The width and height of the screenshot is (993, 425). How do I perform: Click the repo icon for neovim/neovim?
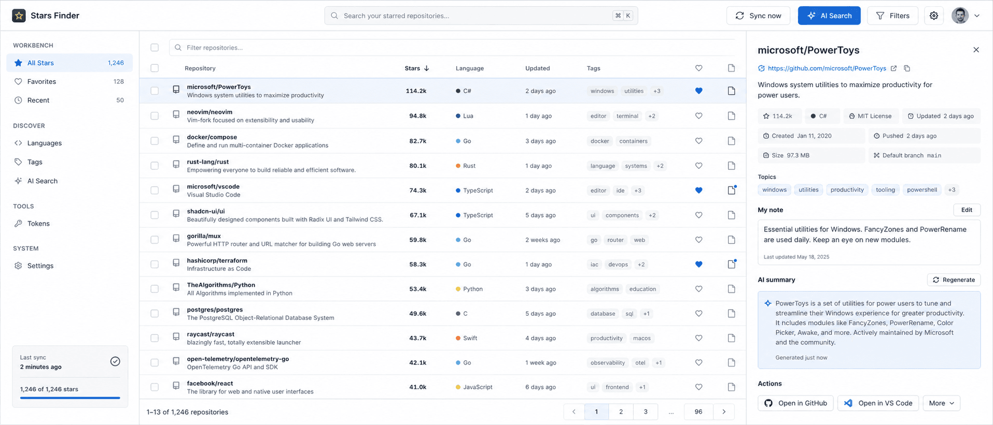pos(176,114)
